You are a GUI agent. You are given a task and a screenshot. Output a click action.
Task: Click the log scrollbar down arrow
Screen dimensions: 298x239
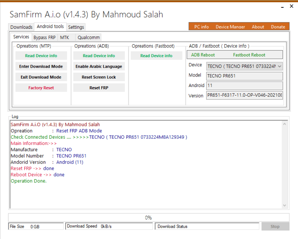point(284,205)
